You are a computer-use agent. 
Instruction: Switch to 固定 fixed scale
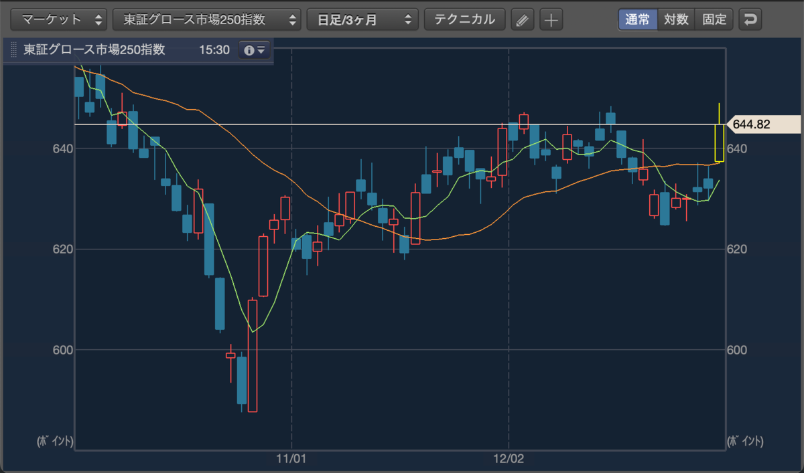(x=714, y=19)
